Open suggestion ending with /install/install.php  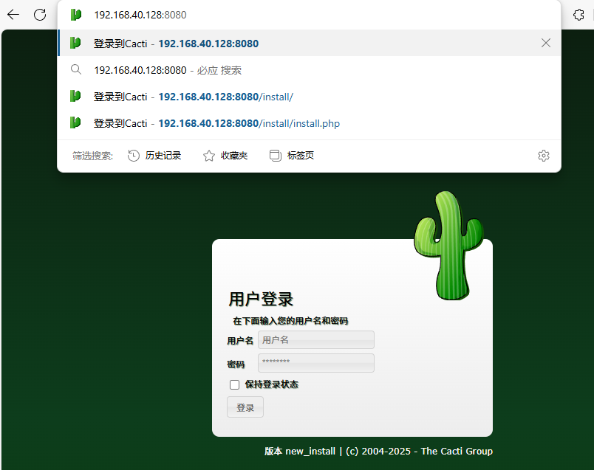pyautogui.click(x=309, y=123)
